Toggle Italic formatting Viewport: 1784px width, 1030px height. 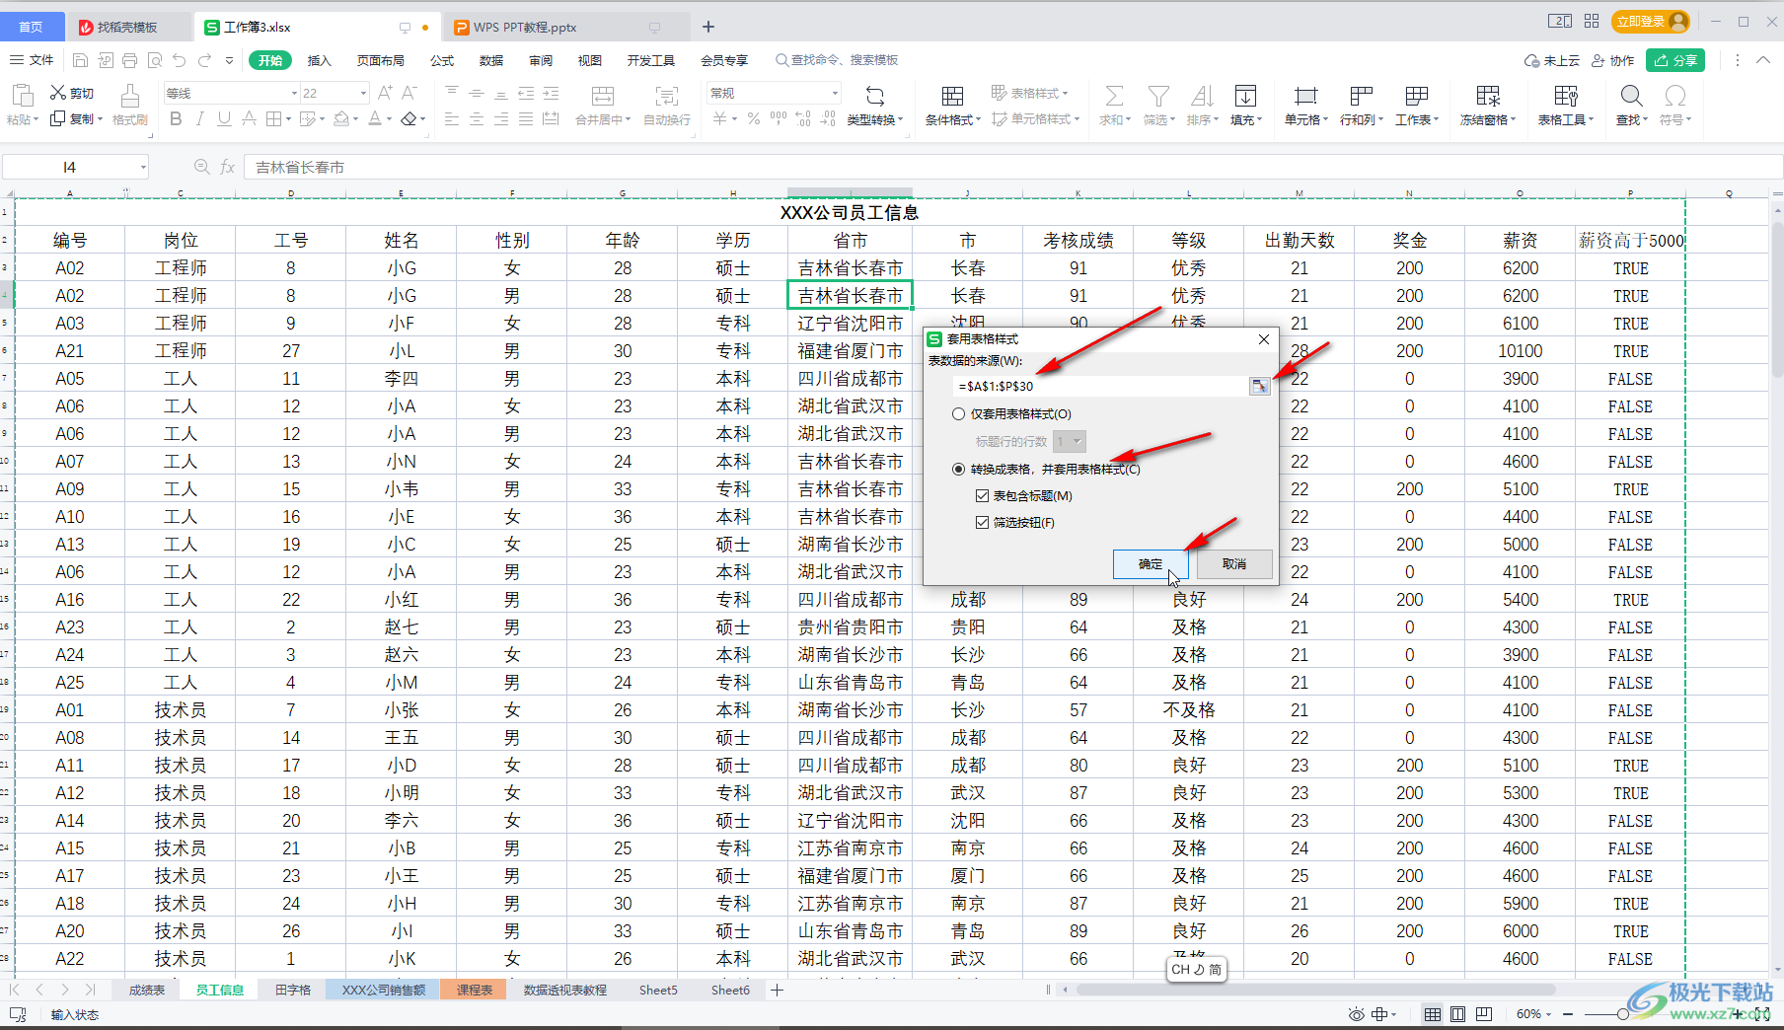pyautogui.click(x=200, y=118)
